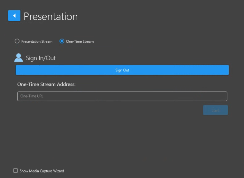
Task: Click the user profile silhouette icon
Action: click(19, 58)
